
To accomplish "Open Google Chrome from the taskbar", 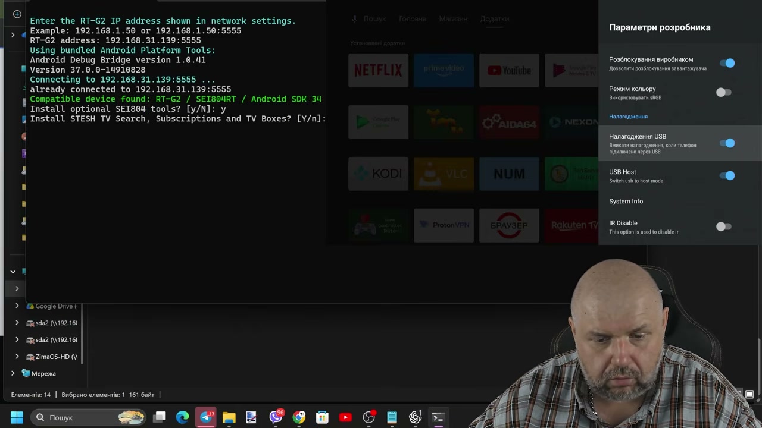I will coord(299,417).
